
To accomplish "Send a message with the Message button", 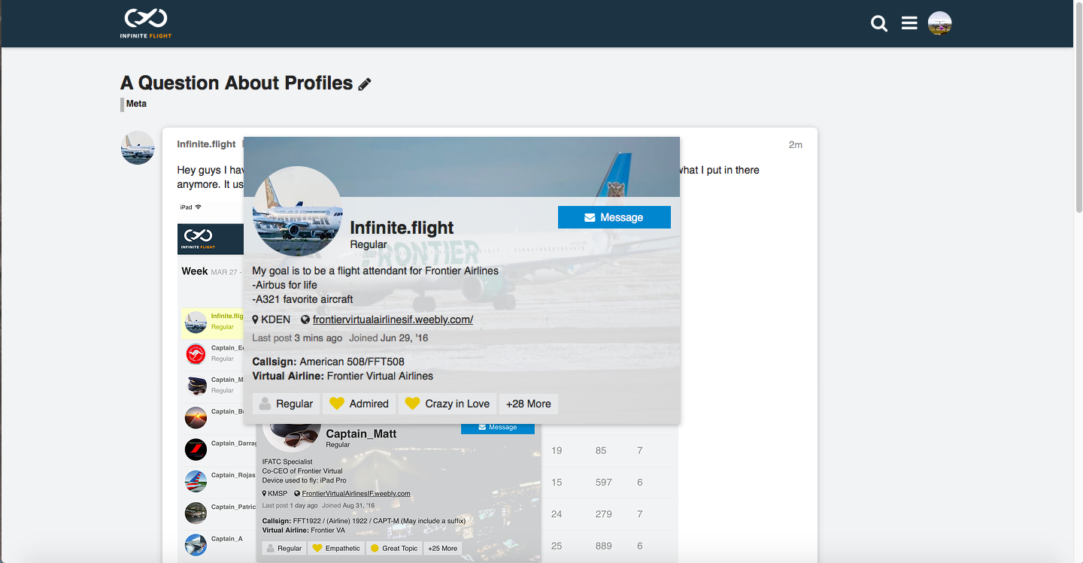I will 614,217.
